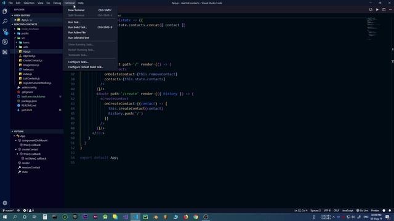Viewport: 394px width, 221px height.
Task: Click the Split Editor icon
Action: (384, 10)
